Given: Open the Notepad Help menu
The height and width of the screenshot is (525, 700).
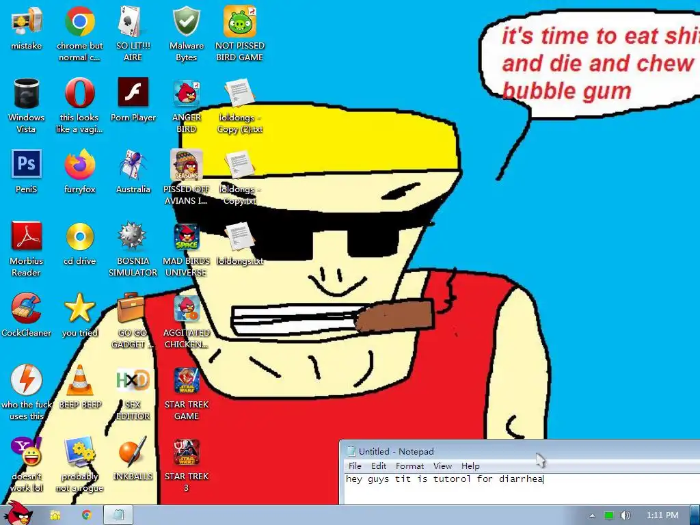Looking at the screenshot, I should (470, 466).
